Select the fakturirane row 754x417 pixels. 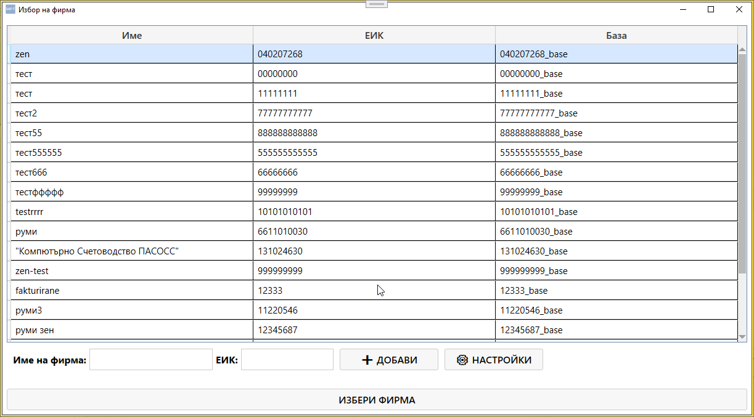374,291
